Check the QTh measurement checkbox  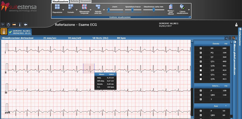point(201,79)
